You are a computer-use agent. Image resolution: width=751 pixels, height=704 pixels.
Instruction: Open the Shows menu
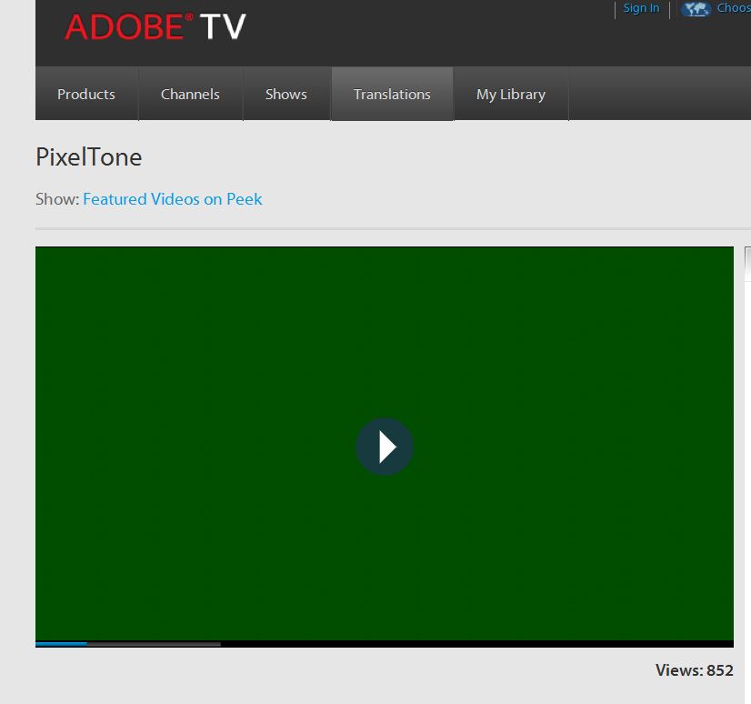click(285, 94)
